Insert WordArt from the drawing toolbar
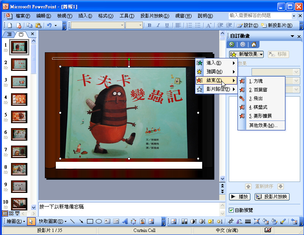Image resolution: width=304 pixels, height=235 pixels. pos(125,221)
